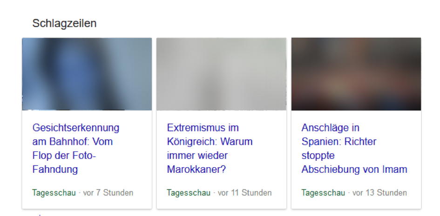Click 'Abschiebung von Imam' headline line
Viewport: 440px width, 216px height.
coord(354,169)
